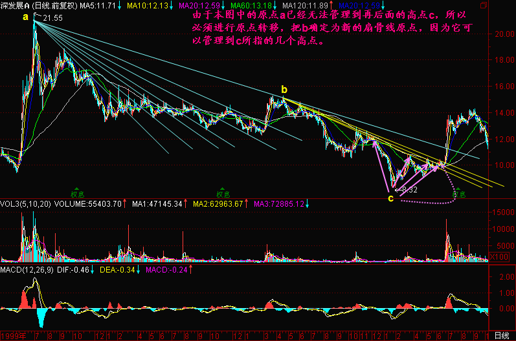The width and height of the screenshot is (516, 341).
Task: Click the rightmost green 权息 marker
Action: pyautogui.click(x=458, y=193)
